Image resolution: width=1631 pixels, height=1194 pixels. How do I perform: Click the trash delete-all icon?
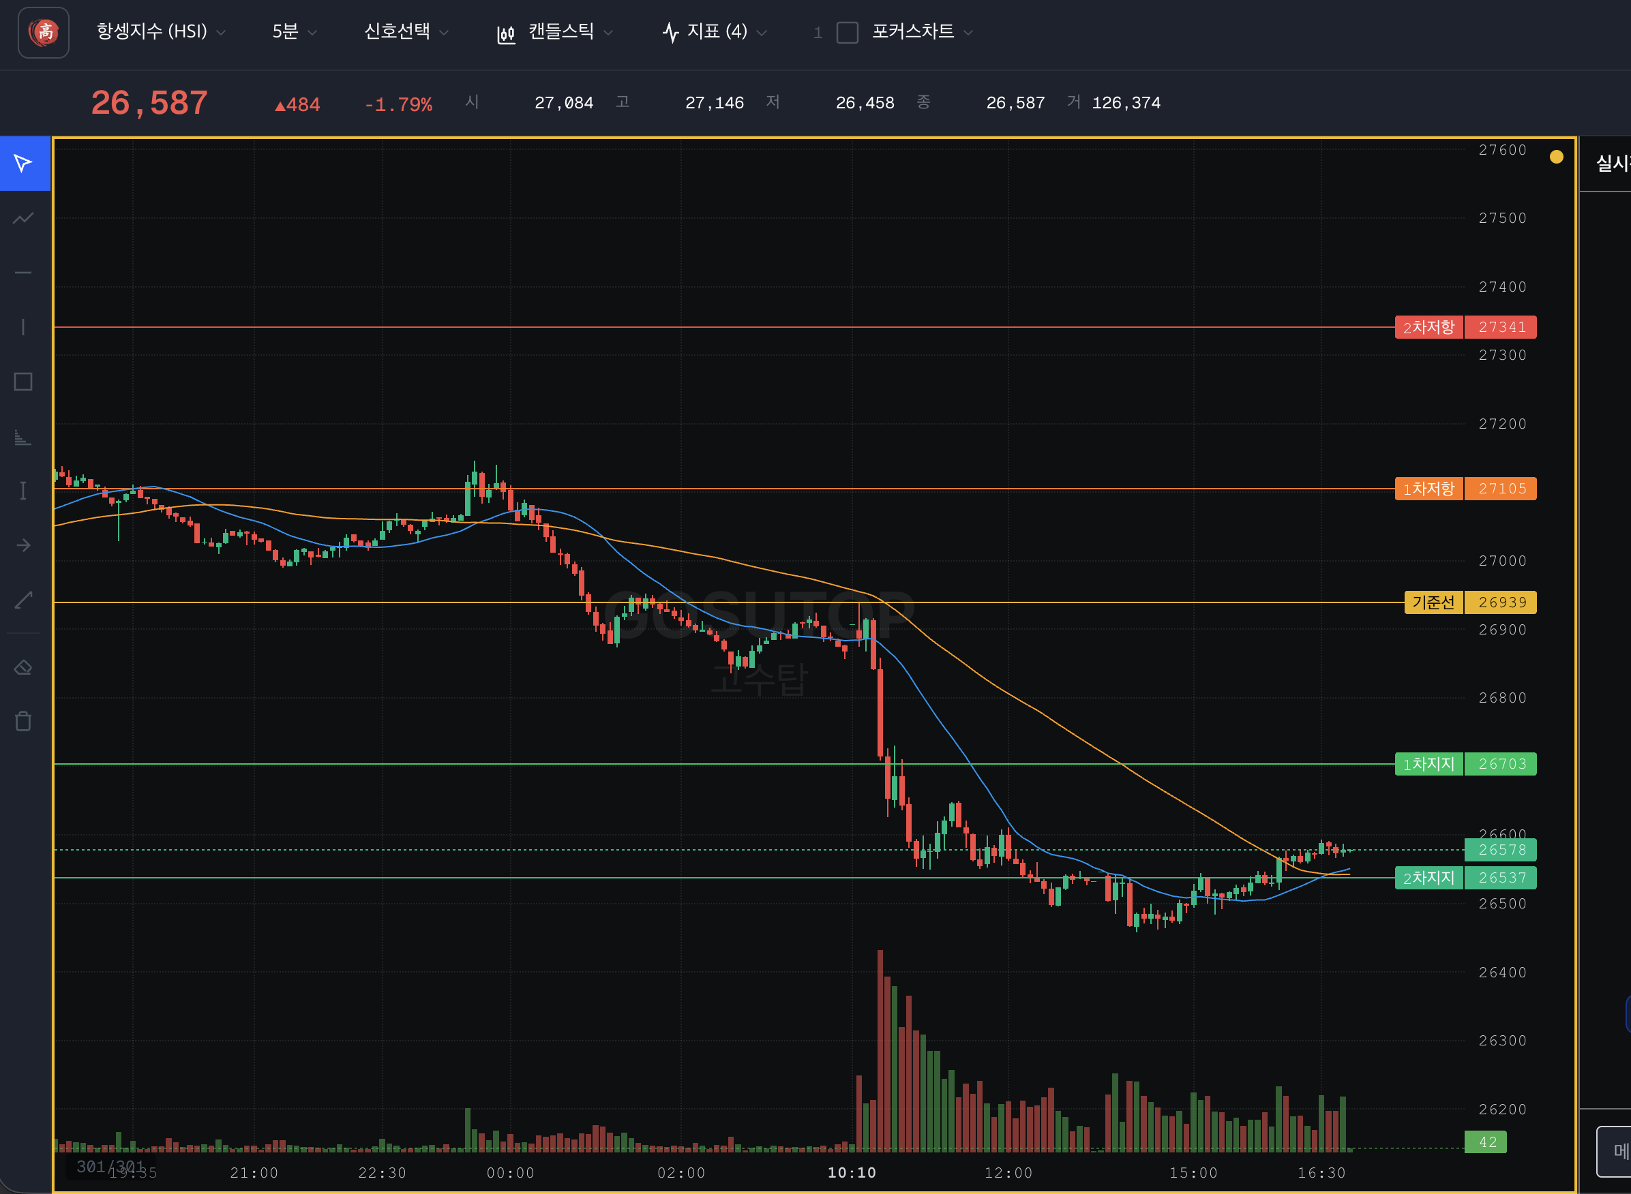pos(23,721)
